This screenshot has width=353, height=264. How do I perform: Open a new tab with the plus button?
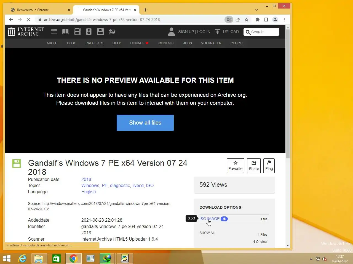[x=145, y=10]
